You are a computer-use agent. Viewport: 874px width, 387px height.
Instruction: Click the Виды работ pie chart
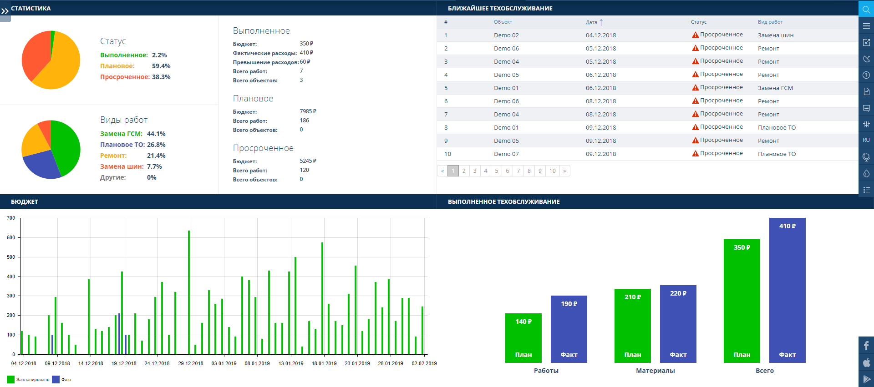click(51, 150)
